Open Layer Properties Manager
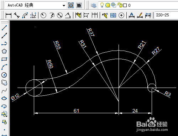Viewport: 178px width, 136px height. pyautogui.click(x=94, y=5)
